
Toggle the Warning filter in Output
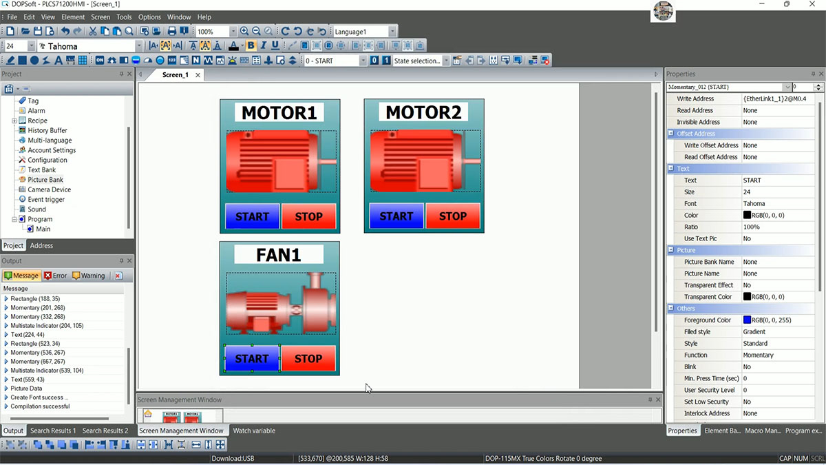coord(89,276)
